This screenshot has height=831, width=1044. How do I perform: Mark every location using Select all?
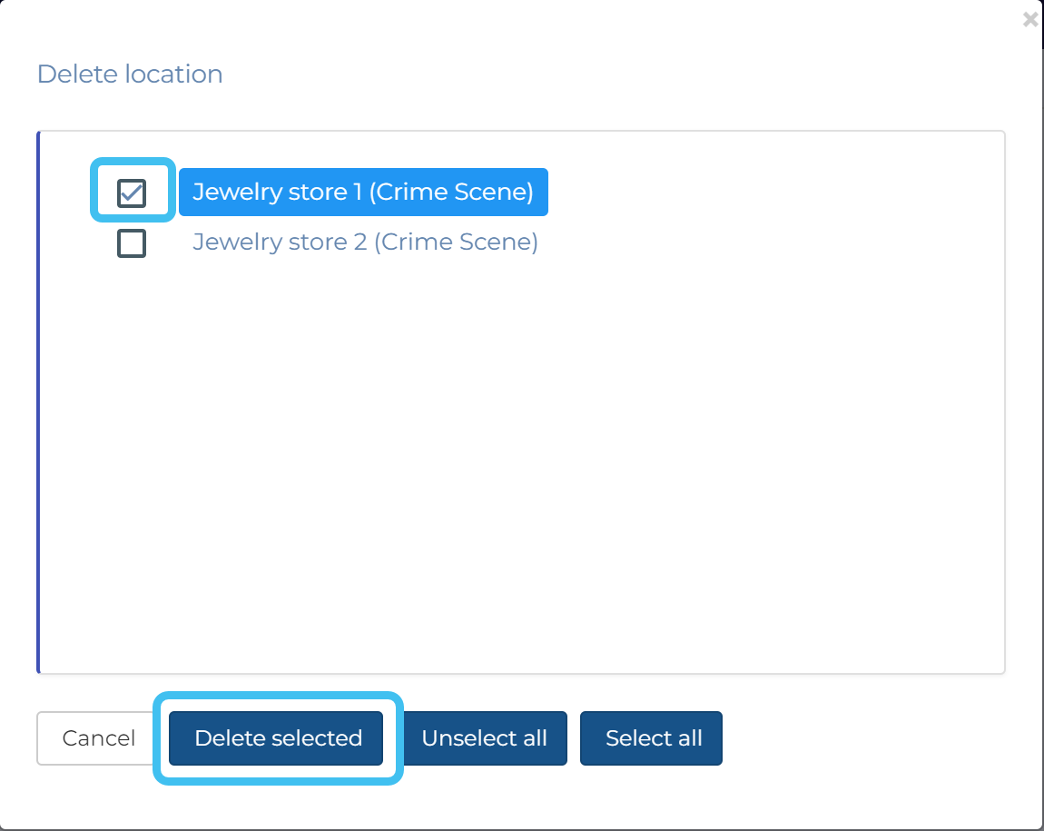(651, 738)
